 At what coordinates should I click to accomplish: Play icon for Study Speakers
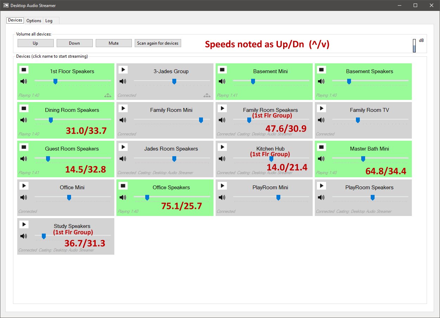pos(24,224)
